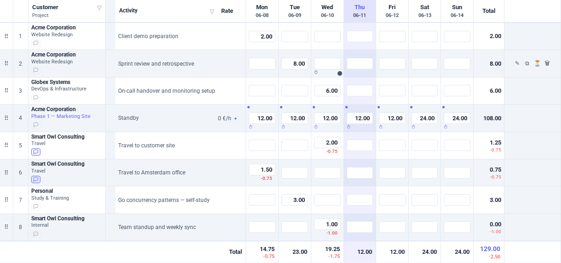Grab the drag handle of row 1
Viewport: 561px width, 263px height.
[x=6, y=36]
